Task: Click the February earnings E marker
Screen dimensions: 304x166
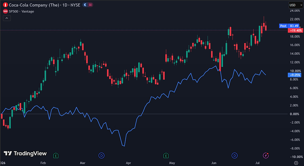Action: (56, 155)
